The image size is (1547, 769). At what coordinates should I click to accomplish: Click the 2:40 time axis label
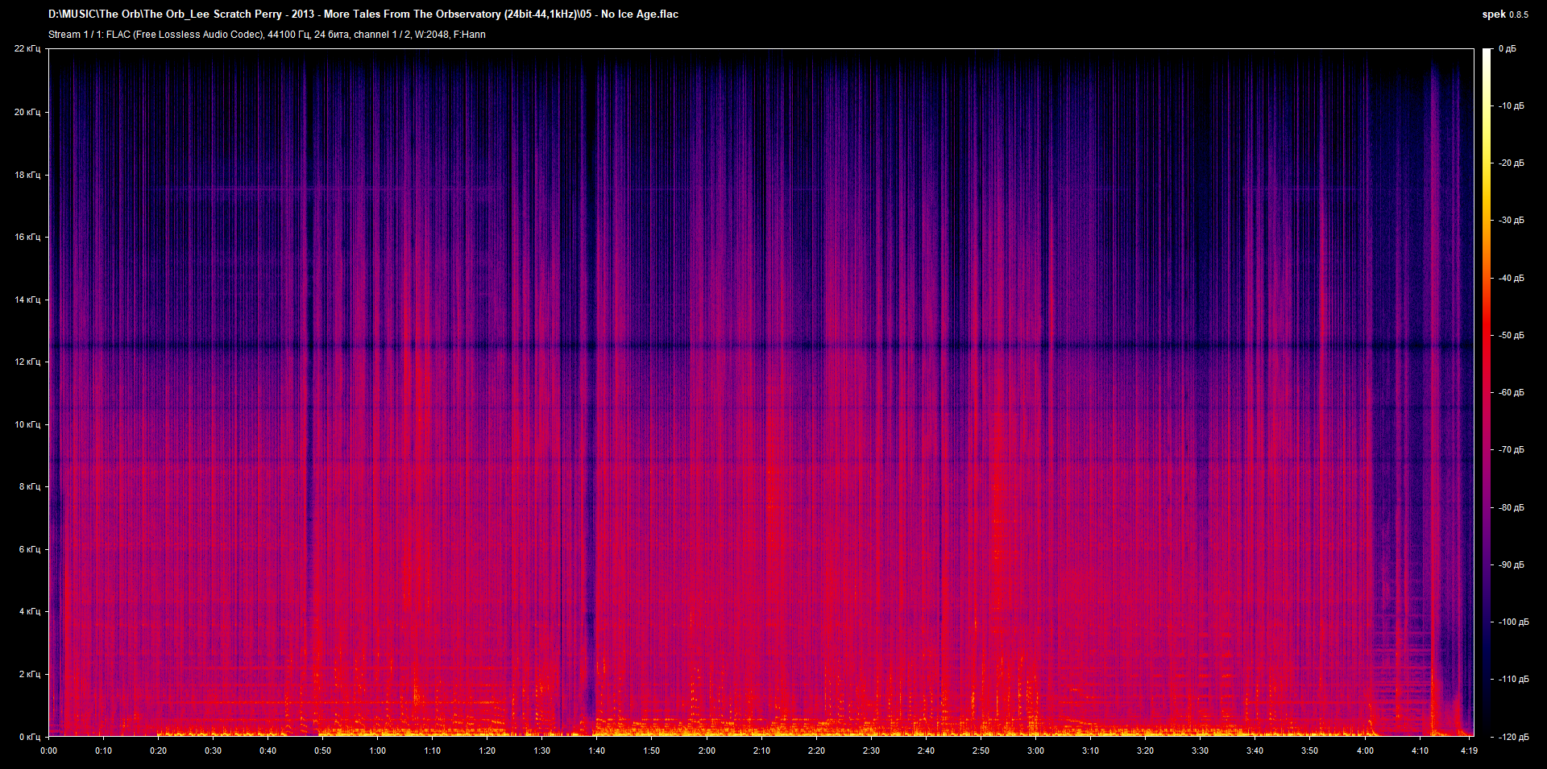(x=926, y=750)
